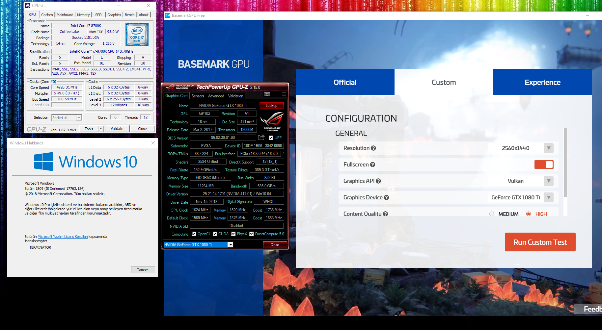Toggle the Fullscreen switch off
Viewport: 602px width, 330px height.
point(544,165)
